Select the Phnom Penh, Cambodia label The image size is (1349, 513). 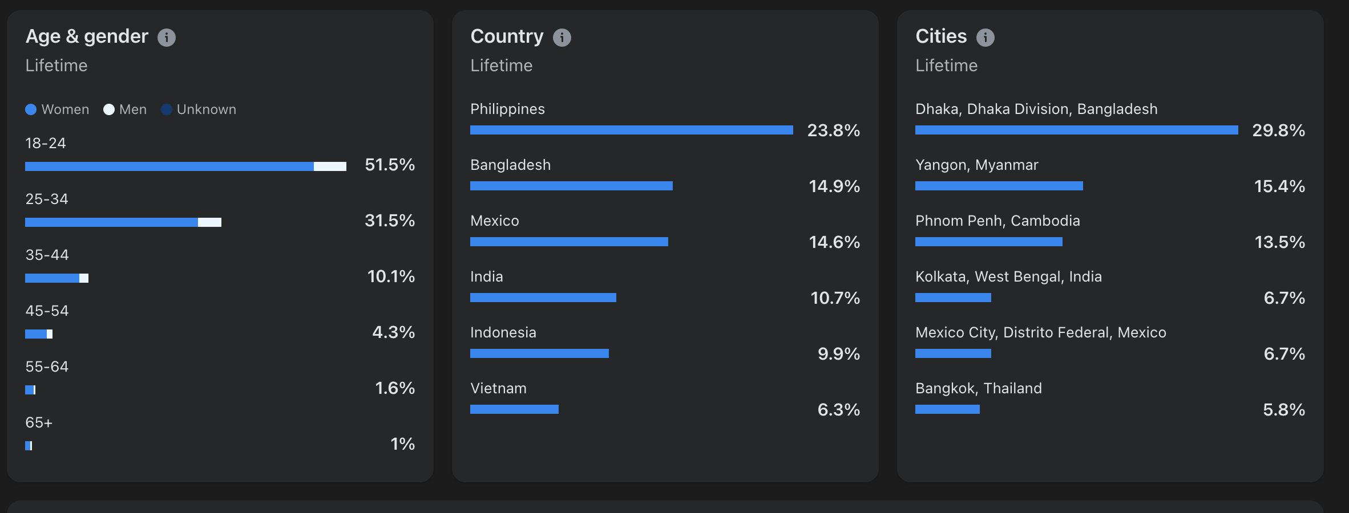997,221
